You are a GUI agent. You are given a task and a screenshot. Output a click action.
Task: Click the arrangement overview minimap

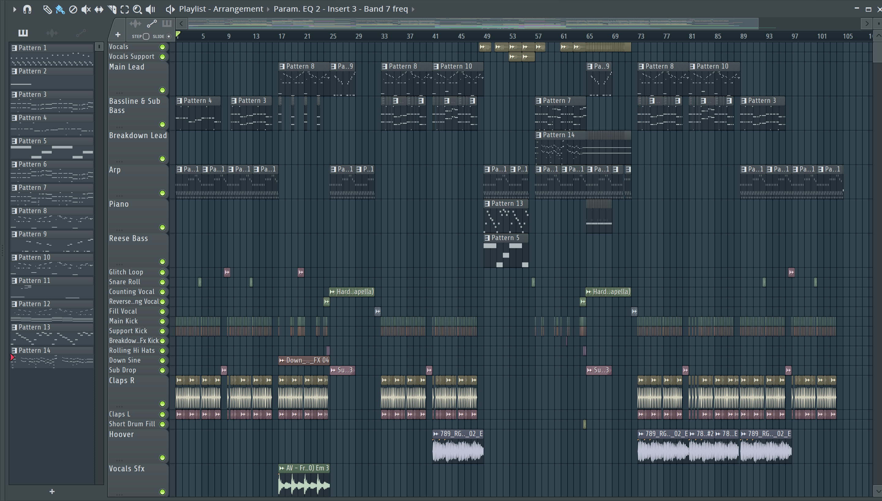(x=473, y=24)
